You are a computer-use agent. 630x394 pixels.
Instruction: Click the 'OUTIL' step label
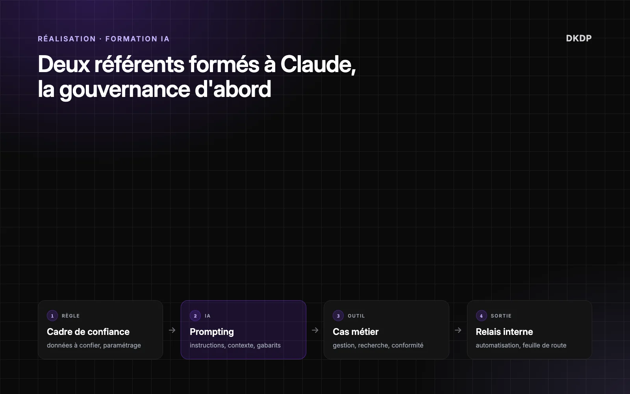pyautogui.click(x=356, y=316)
